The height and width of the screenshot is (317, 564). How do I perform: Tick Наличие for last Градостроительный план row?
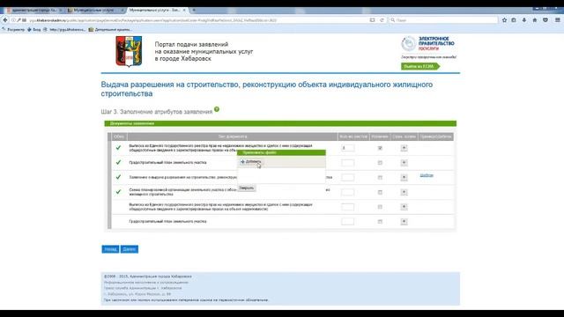pos(380,221)
